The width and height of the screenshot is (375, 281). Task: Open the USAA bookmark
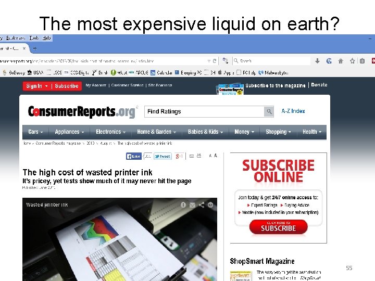[x=35, y=72]
